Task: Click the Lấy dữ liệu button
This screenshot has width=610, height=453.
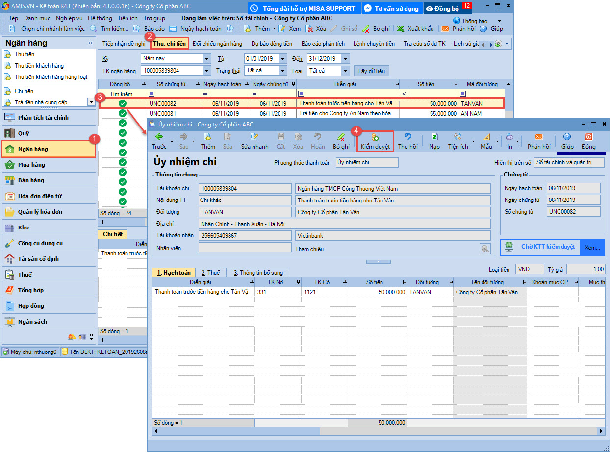Action: [371, 71]
